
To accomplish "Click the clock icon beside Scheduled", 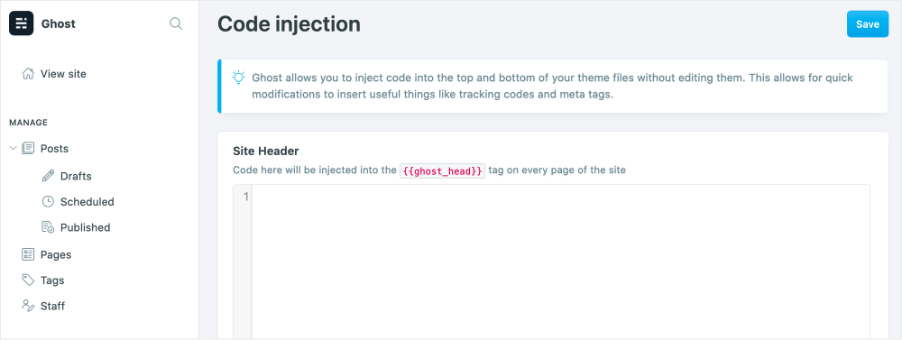I will 49,202.
